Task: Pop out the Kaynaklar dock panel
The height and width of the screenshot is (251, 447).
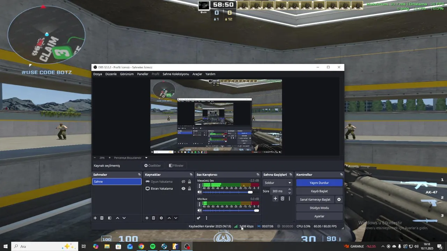Action: click(x=191, y=175)
